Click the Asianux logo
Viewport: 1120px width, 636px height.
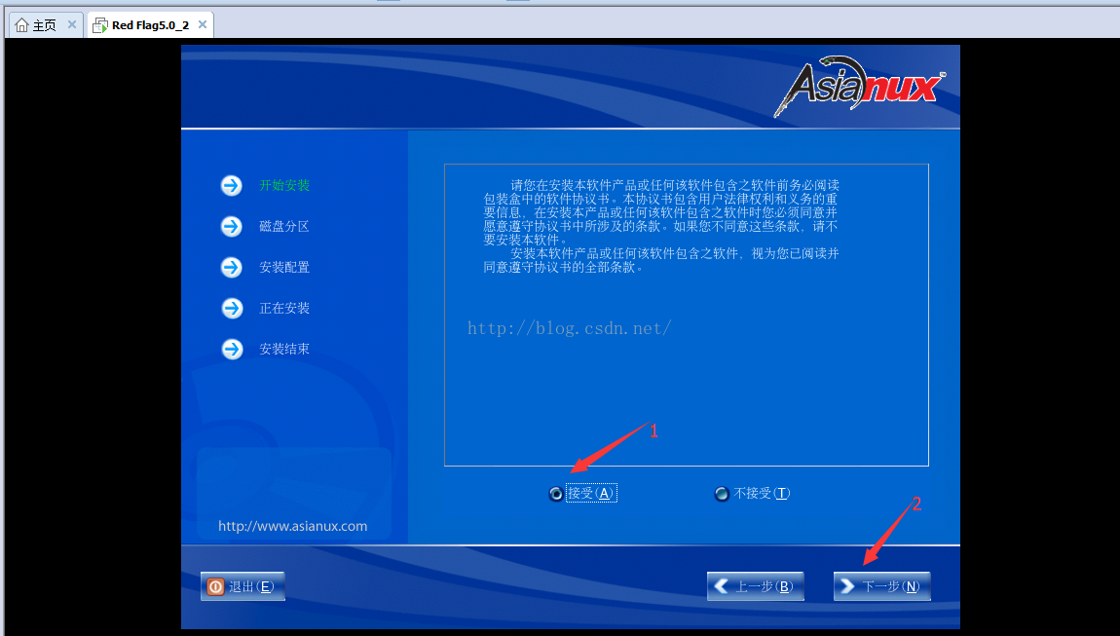tap(859, 86)
